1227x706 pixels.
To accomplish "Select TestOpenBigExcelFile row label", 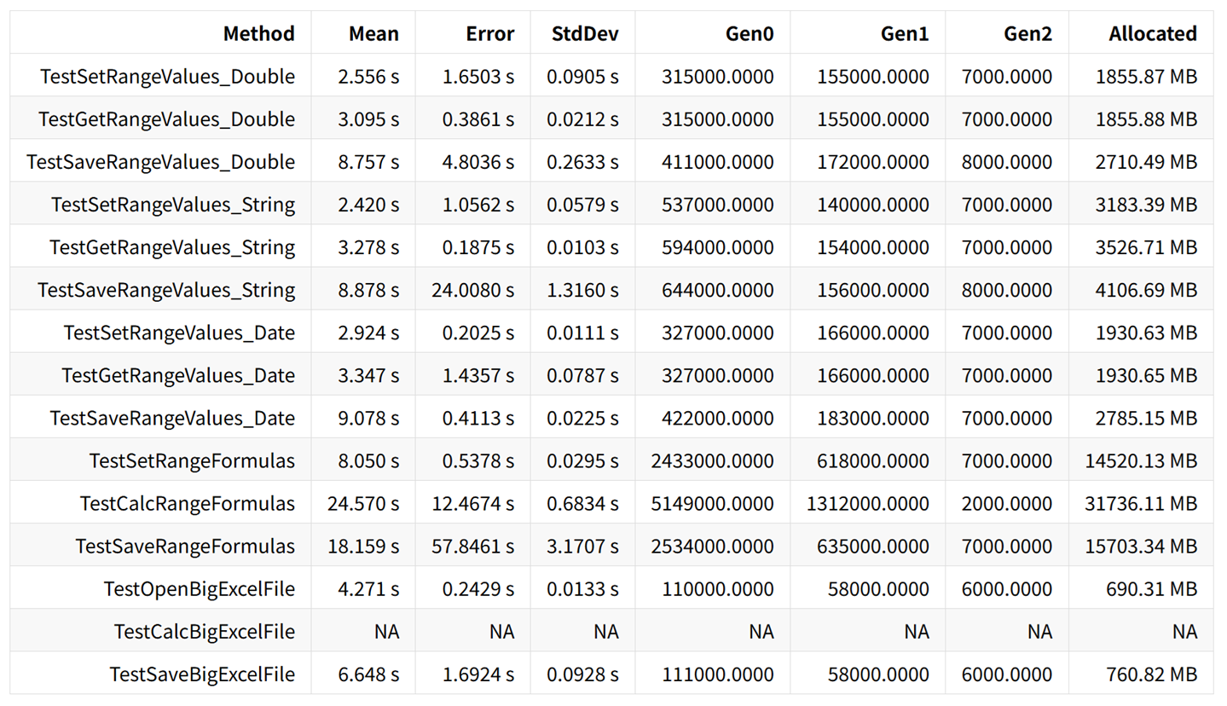I will pyautogui.click(x=200, y=588).
